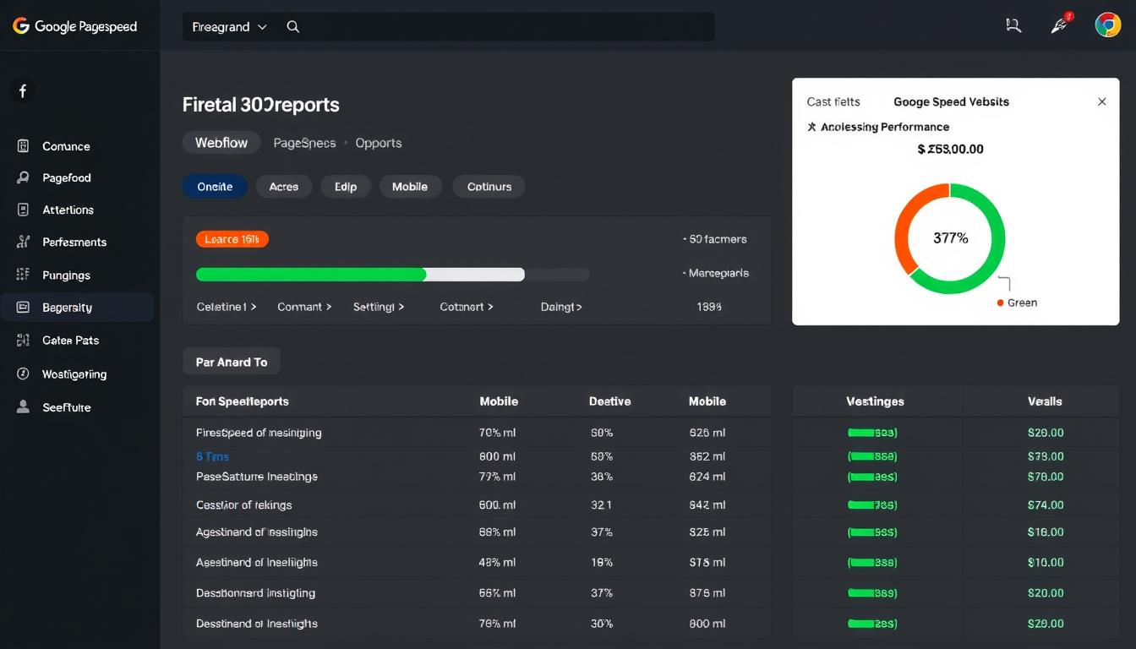This screenshot has width=1136, height=649.
Task: Select the Cast fielts tab in the panel
Action: pyautogui.click(x=833, y=101)
